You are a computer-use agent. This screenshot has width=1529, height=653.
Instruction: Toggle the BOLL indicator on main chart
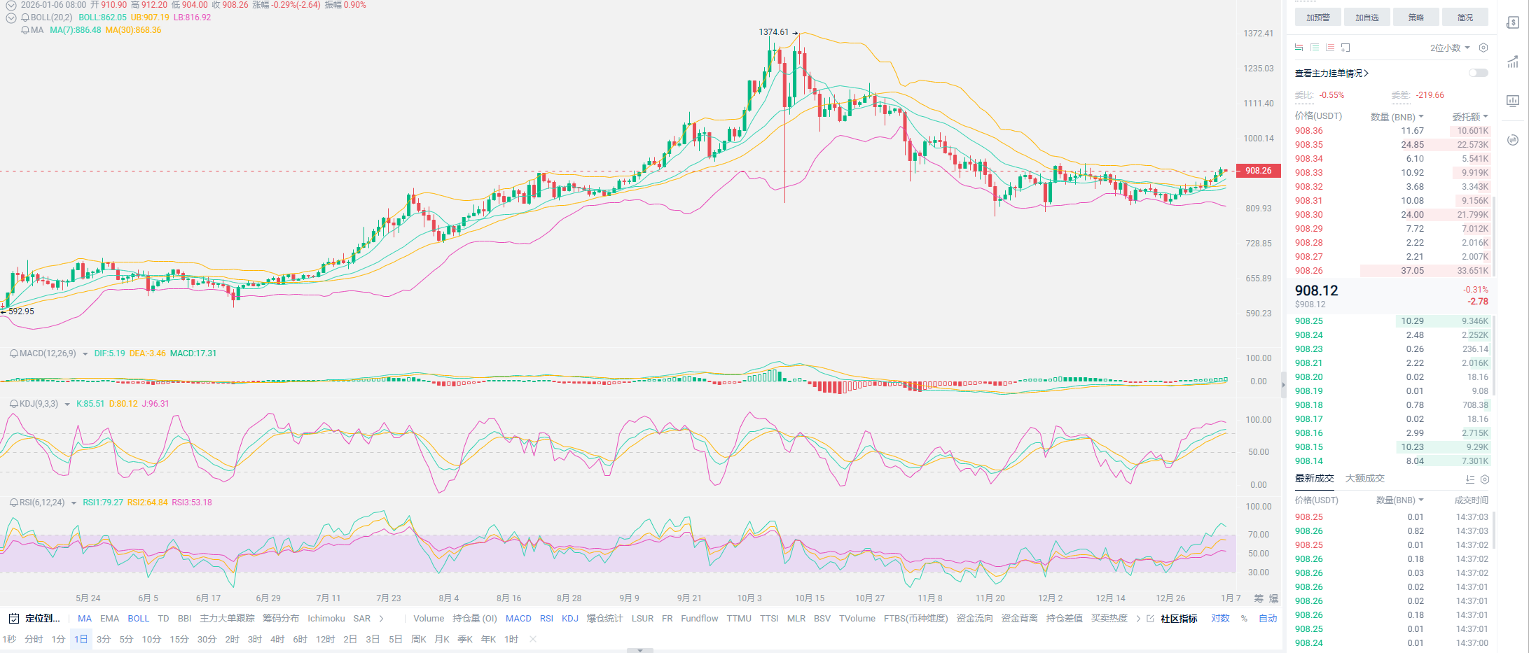[x=138, y=619]
